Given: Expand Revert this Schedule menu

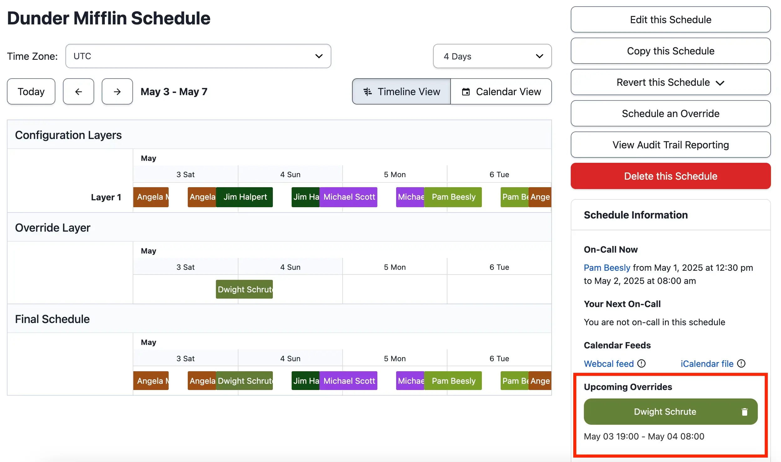Looking at the screenshot, I should (671, 82).
